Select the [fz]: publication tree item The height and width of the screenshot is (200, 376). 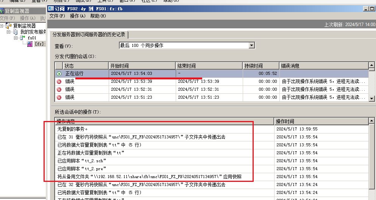pos(40,44)
